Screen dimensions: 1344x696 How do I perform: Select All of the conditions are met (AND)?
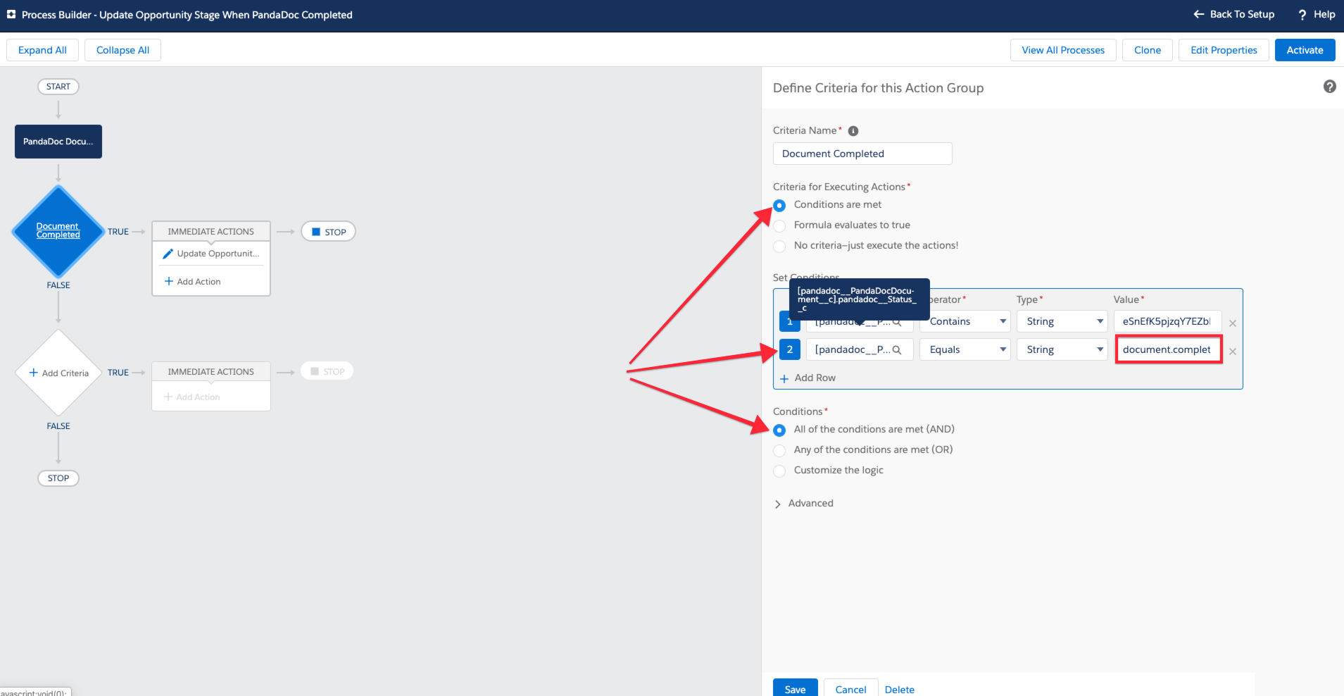pyautogui.click(x=779, y=430)
